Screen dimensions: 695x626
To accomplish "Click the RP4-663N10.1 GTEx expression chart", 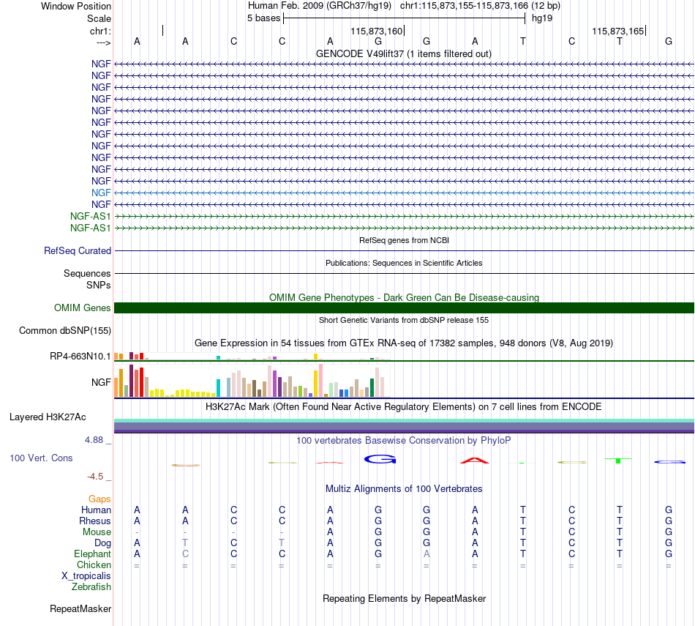I will click(252, 357).
